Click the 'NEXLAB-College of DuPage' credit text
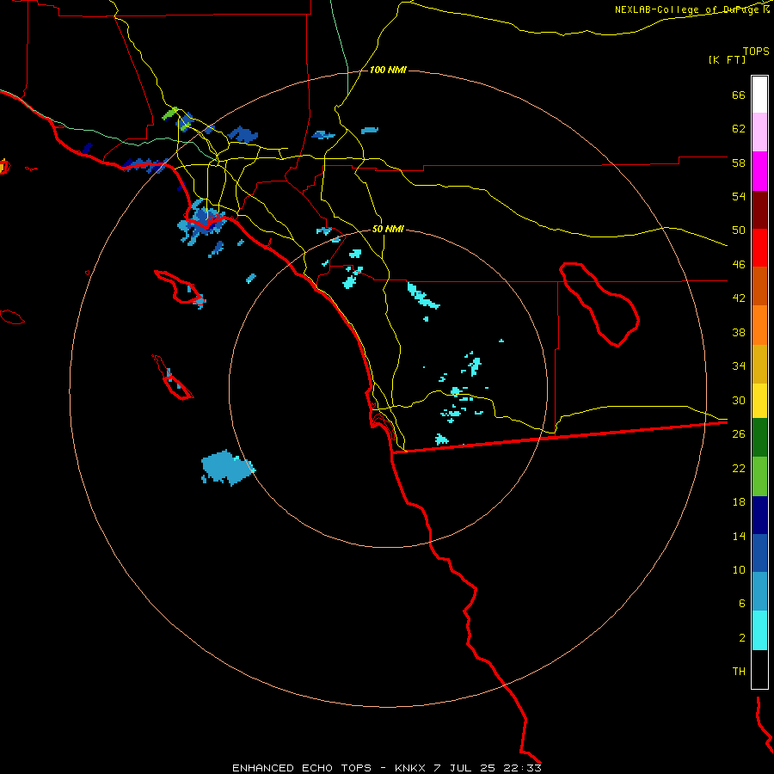 [x=686, y=9]
